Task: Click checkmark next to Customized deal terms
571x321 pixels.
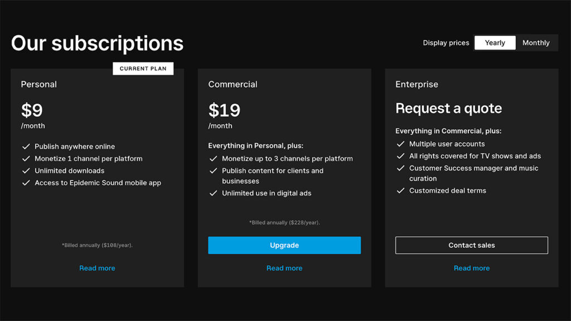Action: pyautogui.click(x=400, y=191)
